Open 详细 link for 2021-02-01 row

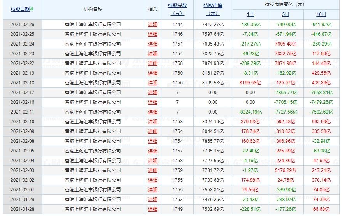pos(152,189)
